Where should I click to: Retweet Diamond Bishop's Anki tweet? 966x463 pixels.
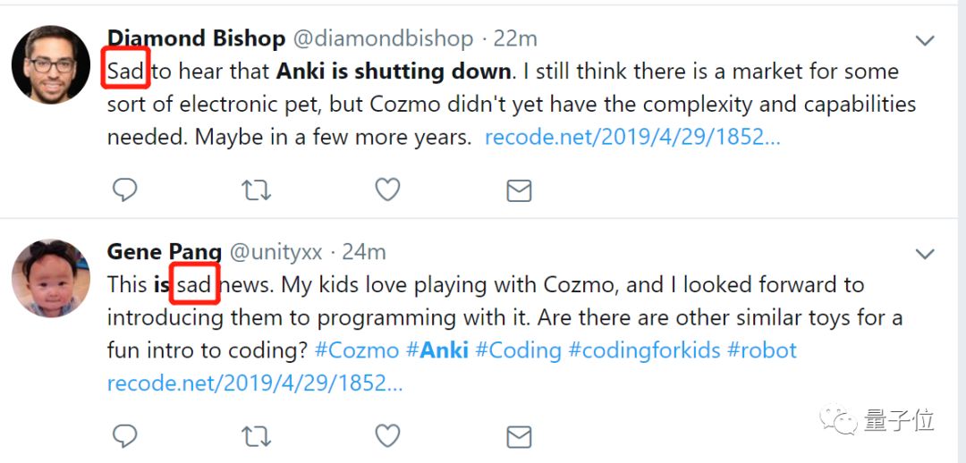257,189
